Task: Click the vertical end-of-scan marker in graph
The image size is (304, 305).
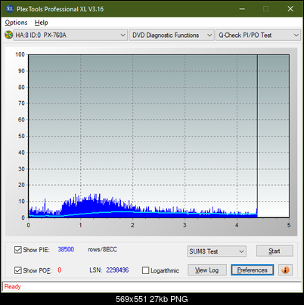Action: click(257, 136)
